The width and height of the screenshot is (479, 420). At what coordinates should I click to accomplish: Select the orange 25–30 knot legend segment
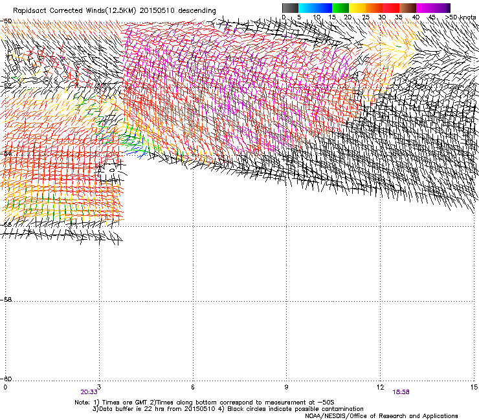coord(374,8)
